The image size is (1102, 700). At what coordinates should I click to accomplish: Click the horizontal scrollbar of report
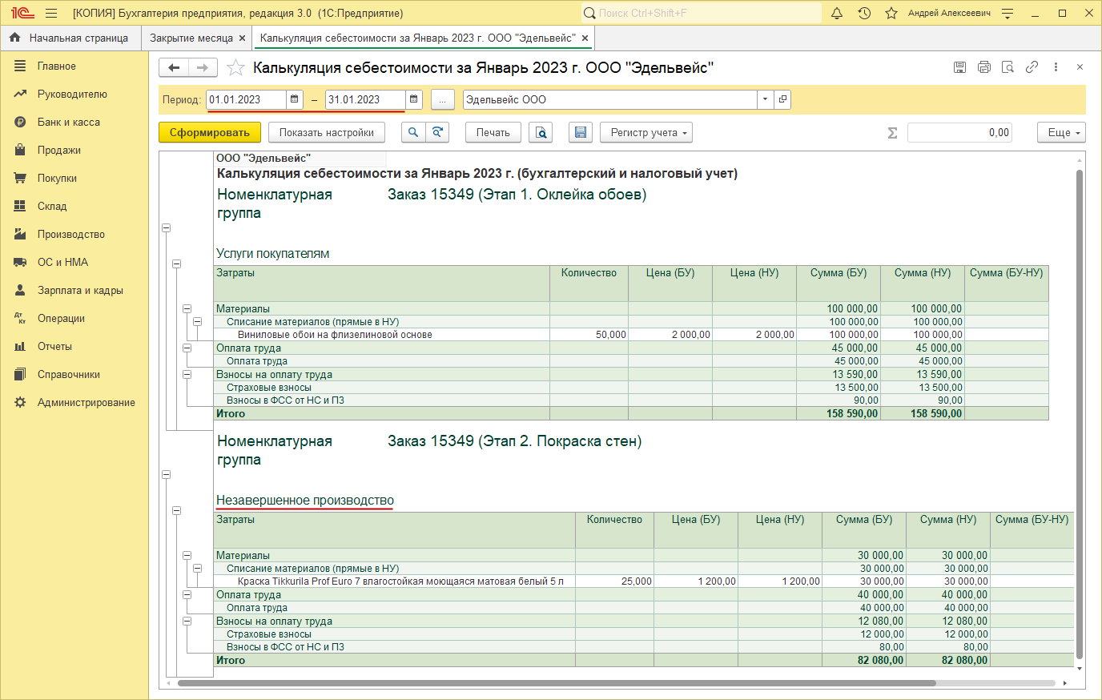(x=557, y=683)
